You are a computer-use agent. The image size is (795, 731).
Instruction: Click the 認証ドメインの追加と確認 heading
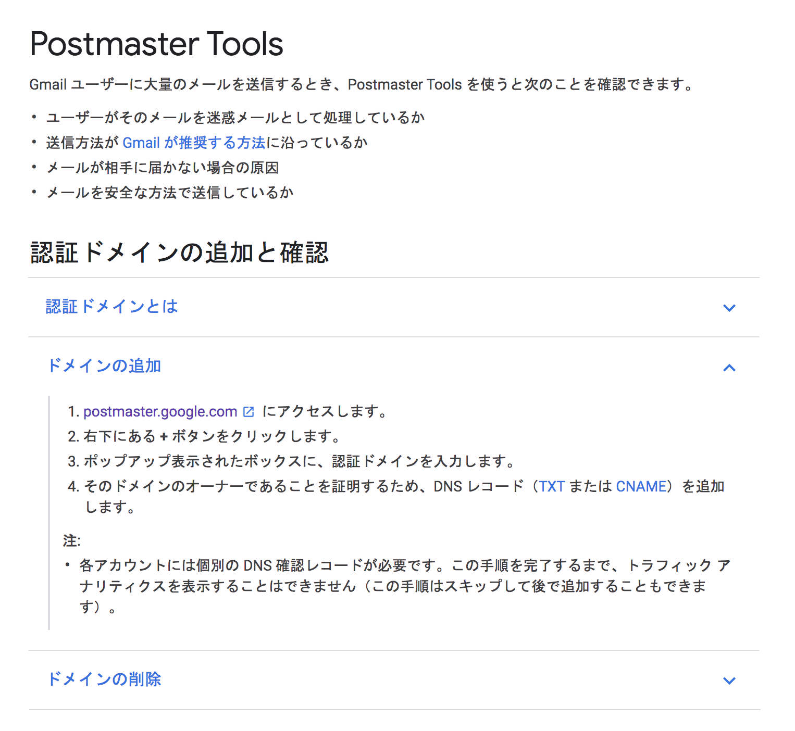click(x=179, y=253)
